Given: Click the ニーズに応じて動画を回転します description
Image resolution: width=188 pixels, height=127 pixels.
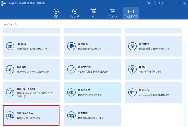Looking at the screenshot, I should pos(154,95).
